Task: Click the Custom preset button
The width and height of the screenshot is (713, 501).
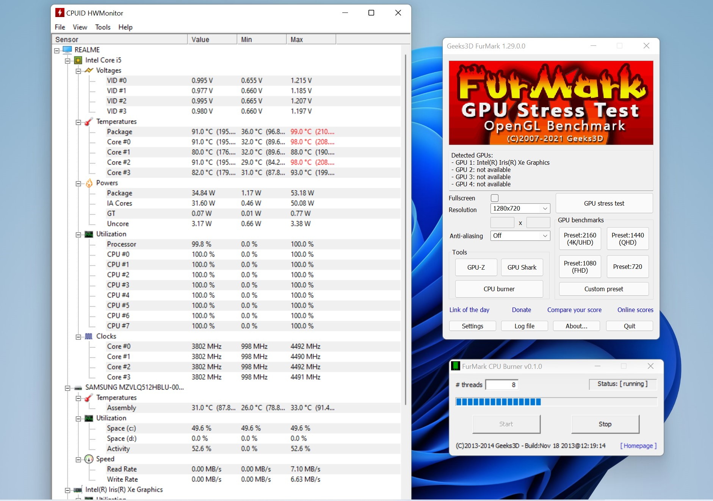Action: [x=604, y=289]
